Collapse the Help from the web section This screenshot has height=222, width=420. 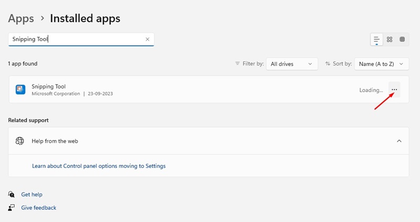[399, 141]
